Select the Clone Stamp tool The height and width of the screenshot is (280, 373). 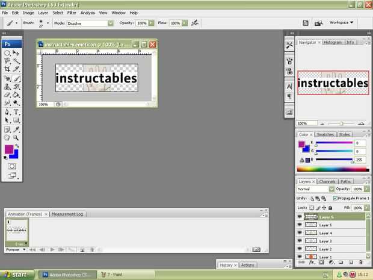point(7,87)
